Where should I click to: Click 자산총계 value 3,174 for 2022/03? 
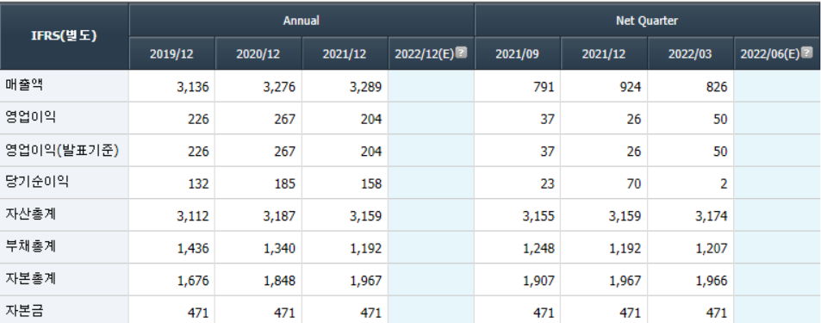[x=711, y=216]
